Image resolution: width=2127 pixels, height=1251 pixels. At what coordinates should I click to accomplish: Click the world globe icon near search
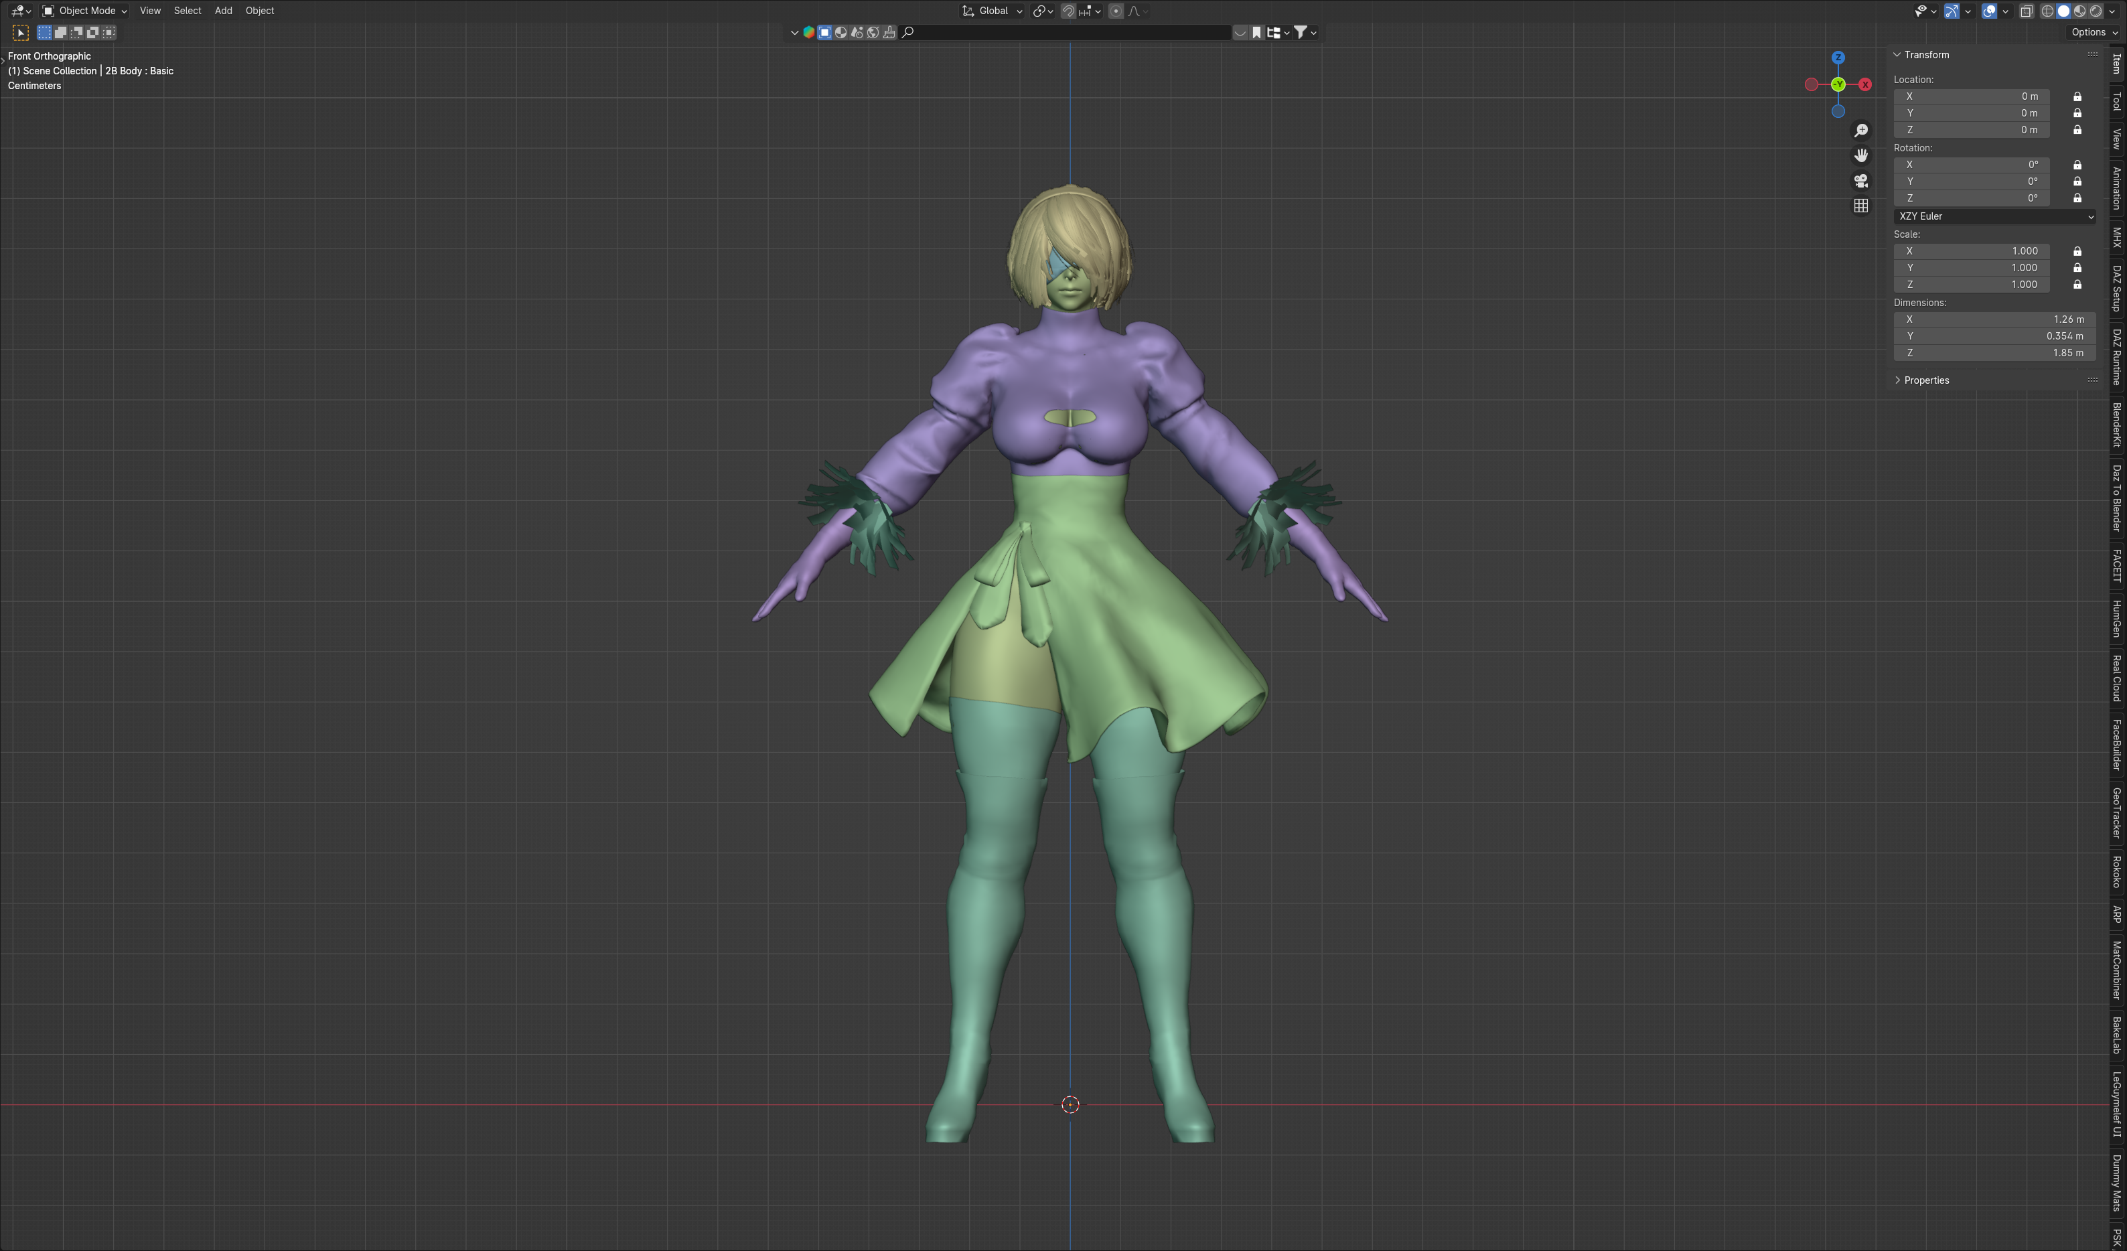point(873,33)
